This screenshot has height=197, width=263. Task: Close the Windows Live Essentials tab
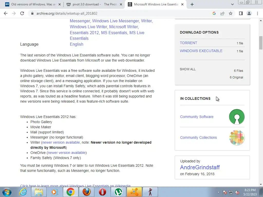[x=182, y=5]
